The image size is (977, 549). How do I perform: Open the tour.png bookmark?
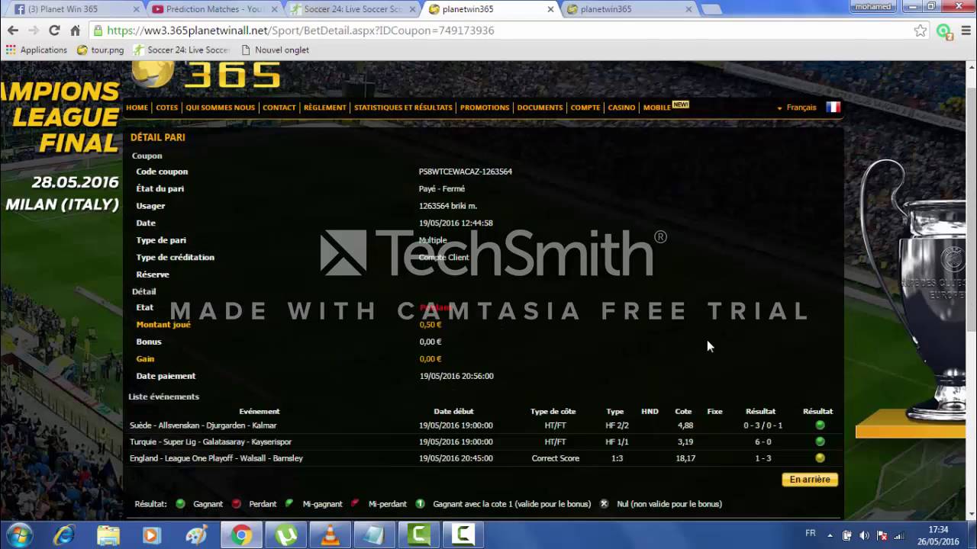point(100,50)
